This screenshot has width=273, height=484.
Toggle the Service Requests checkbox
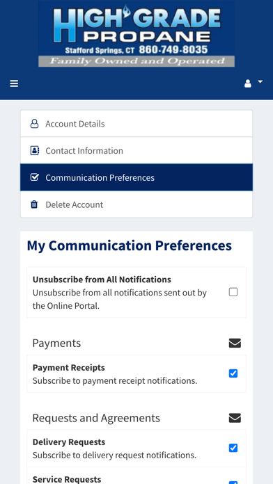click(233, 483)
